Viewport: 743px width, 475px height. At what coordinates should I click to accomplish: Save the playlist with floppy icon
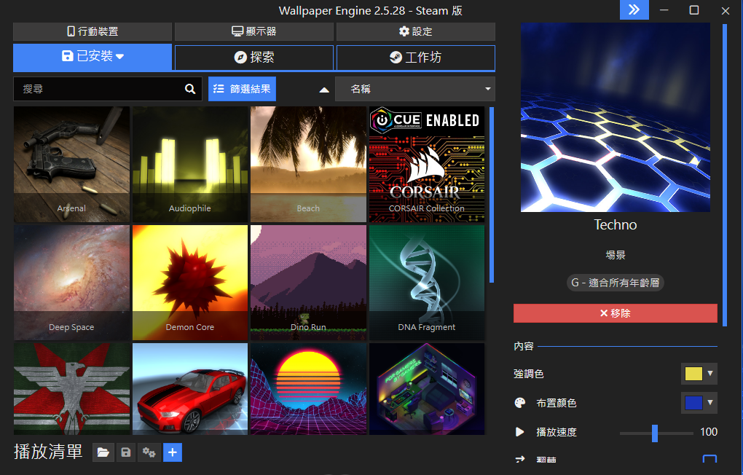coord(125,452)
